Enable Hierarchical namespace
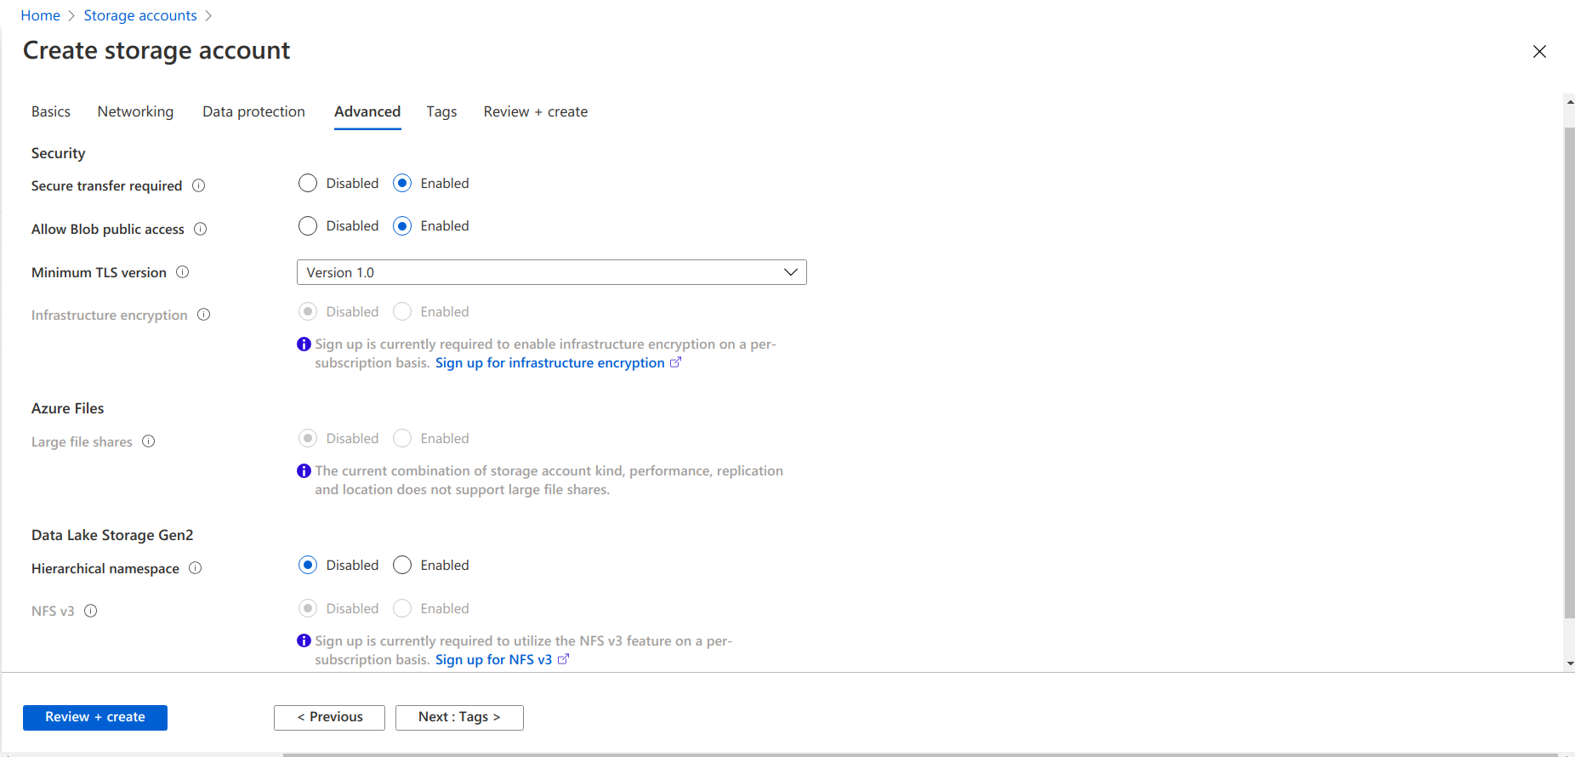This screenshot has width=1575, height=757. 402,566
